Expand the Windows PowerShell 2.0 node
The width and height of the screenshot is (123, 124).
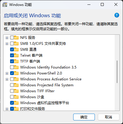click(x=7, y=73)
